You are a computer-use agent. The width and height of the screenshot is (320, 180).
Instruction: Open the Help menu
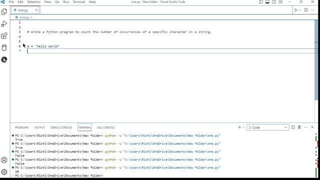click(92, 2)
